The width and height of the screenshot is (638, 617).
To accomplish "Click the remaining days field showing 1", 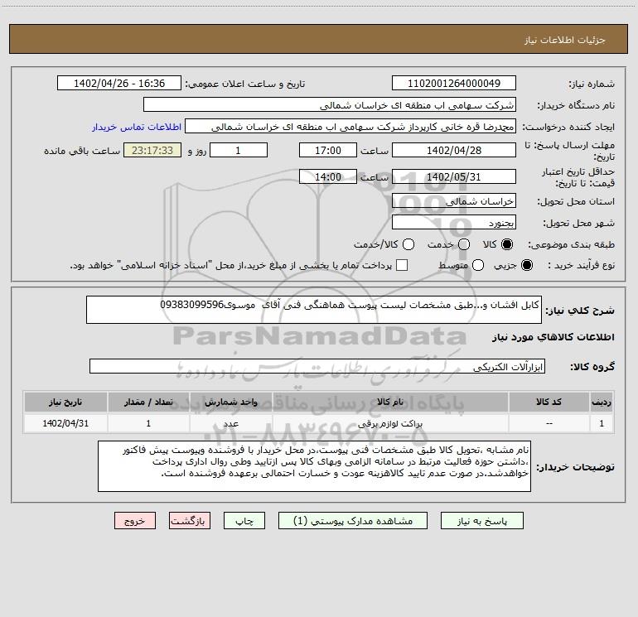I will point(239,150).
